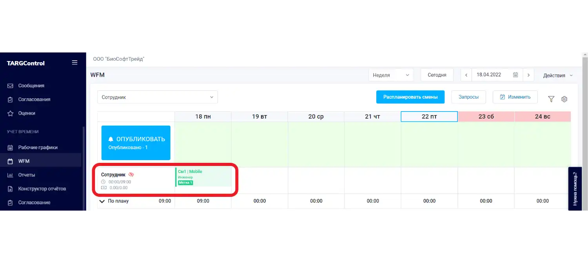Open the Сотрудник grouping dropdown
Viewport: 588px width, 274px height.
tap(158, 97)
